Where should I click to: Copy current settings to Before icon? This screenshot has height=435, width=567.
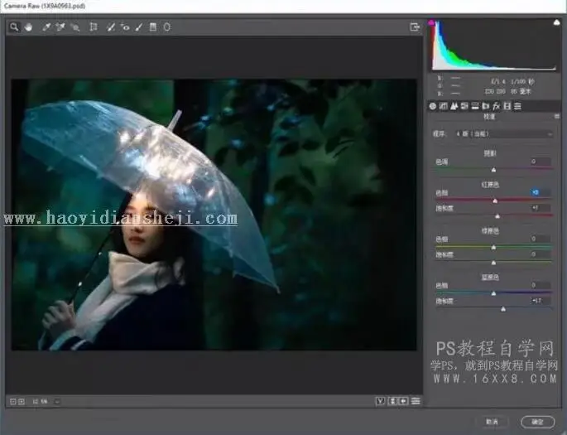[x=403, y=401]
